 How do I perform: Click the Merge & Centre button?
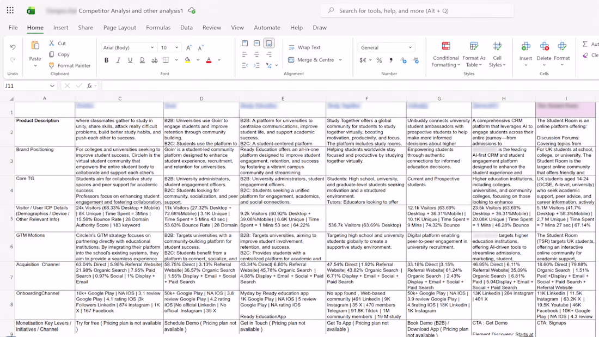point(311,60)
